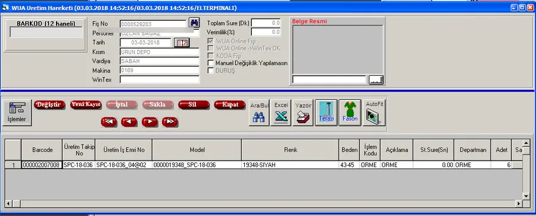
Task: Click the Belge Resmi image preview area
Action: pos(338,49)
